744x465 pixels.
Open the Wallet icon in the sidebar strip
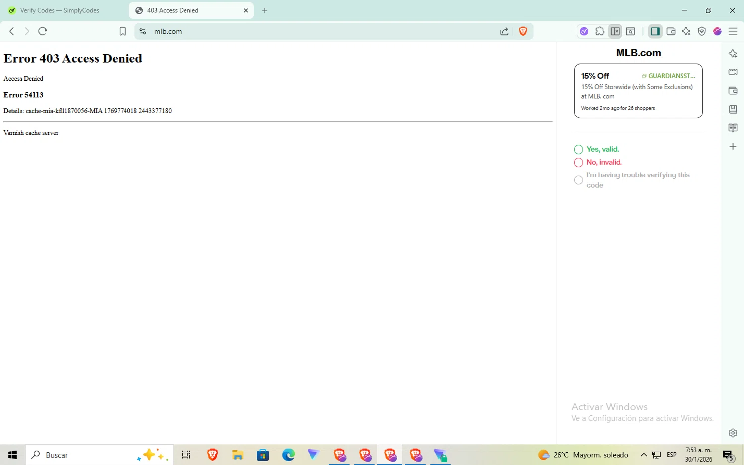733,91
